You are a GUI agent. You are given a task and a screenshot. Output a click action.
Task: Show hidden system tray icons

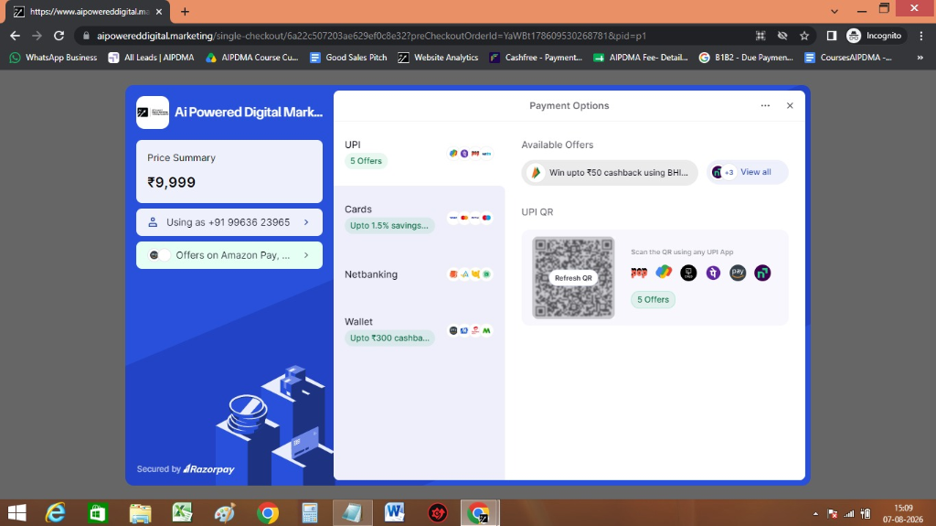pos(815,513)
